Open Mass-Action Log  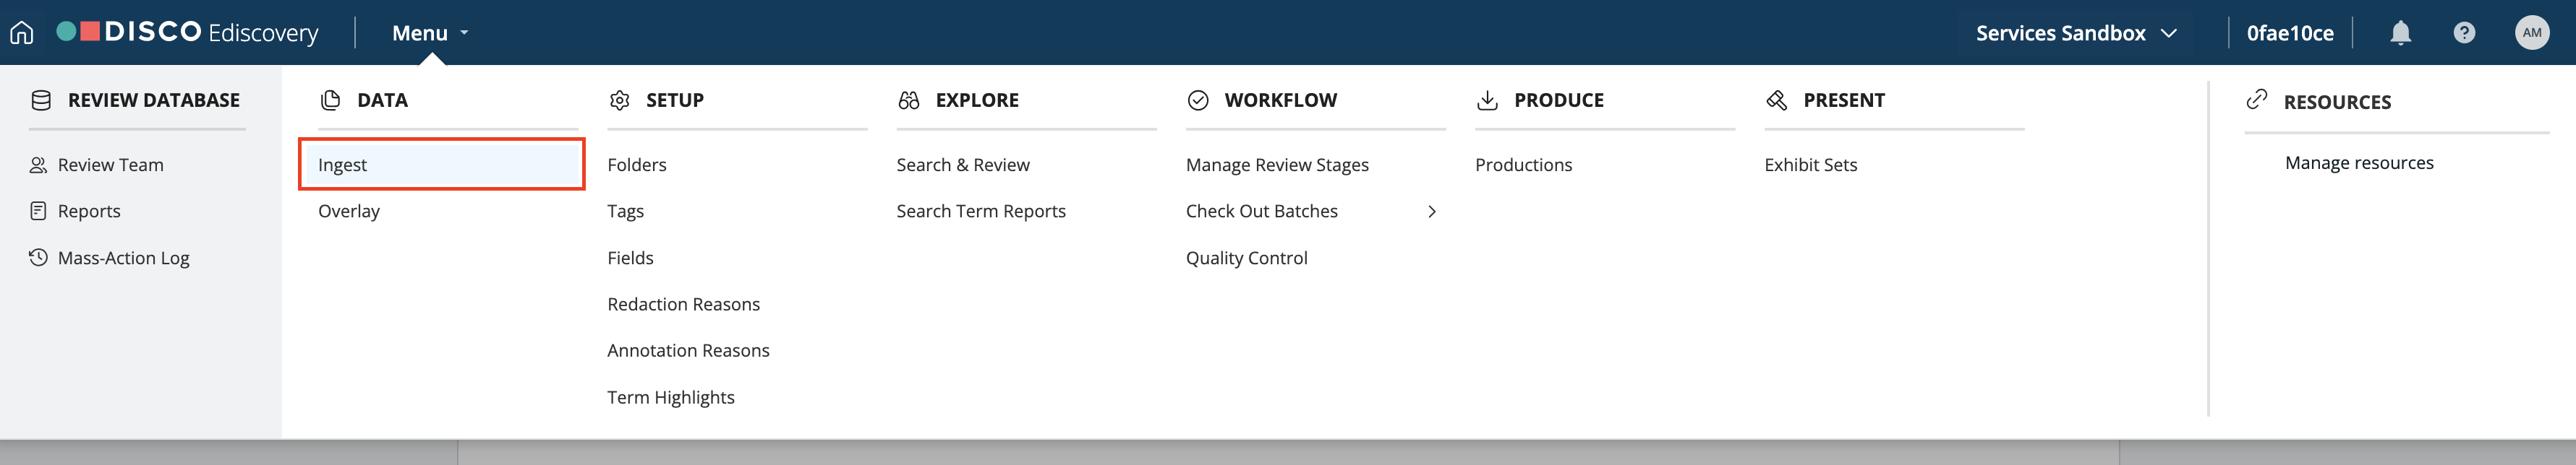[x=123, y=258]
